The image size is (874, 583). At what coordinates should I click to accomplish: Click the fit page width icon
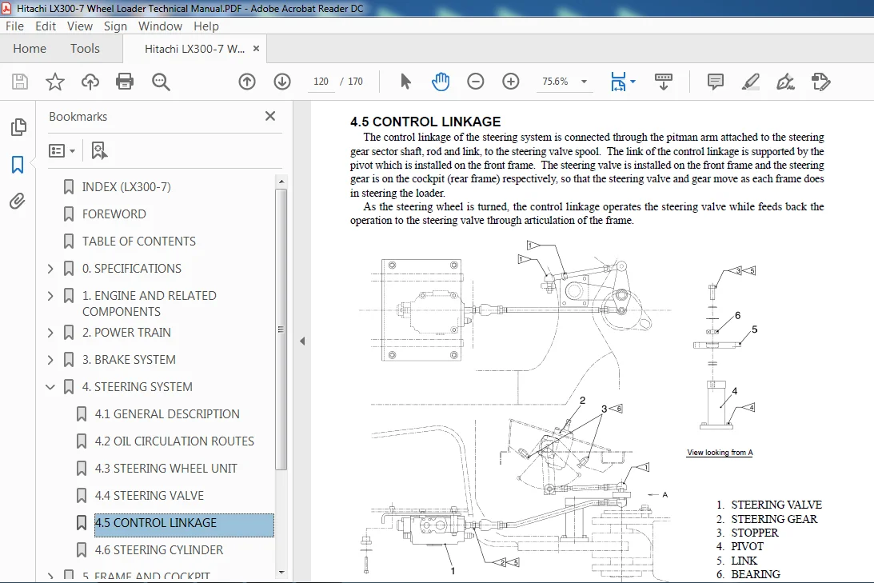(x=618, y=82)
